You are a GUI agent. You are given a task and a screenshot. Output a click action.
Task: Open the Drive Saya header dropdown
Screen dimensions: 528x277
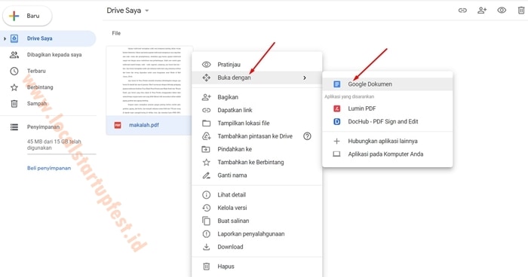pos(128,11)
